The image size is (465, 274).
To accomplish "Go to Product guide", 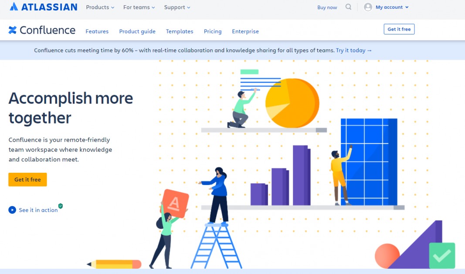I will (137, 31).
